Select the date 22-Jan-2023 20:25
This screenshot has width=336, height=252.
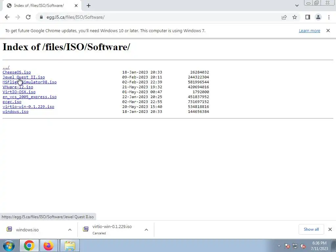click(x=142, y=97)
